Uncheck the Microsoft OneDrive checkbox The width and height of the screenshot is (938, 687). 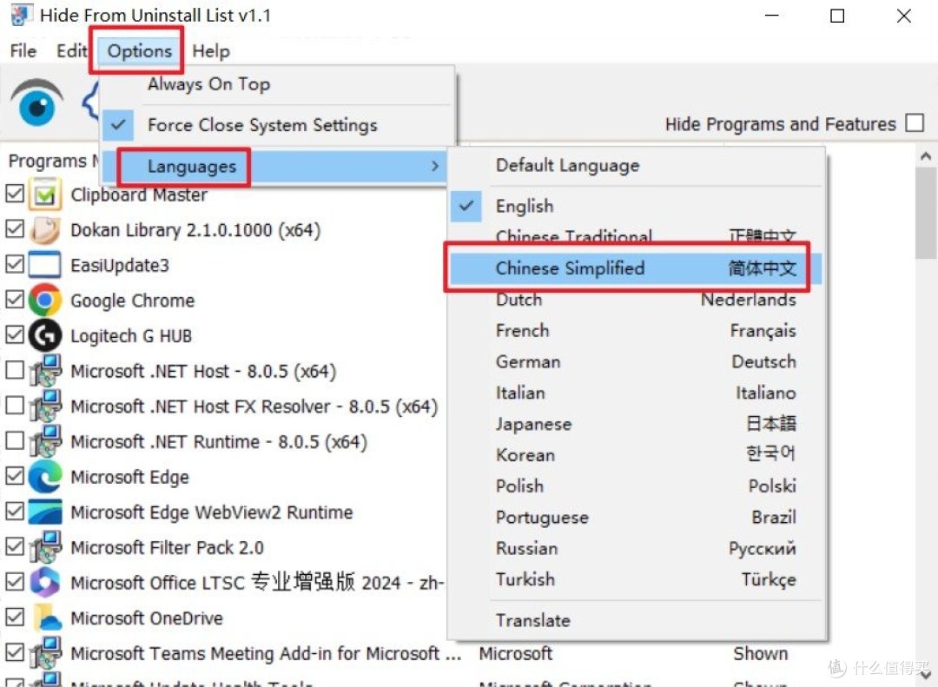(15, 617)
